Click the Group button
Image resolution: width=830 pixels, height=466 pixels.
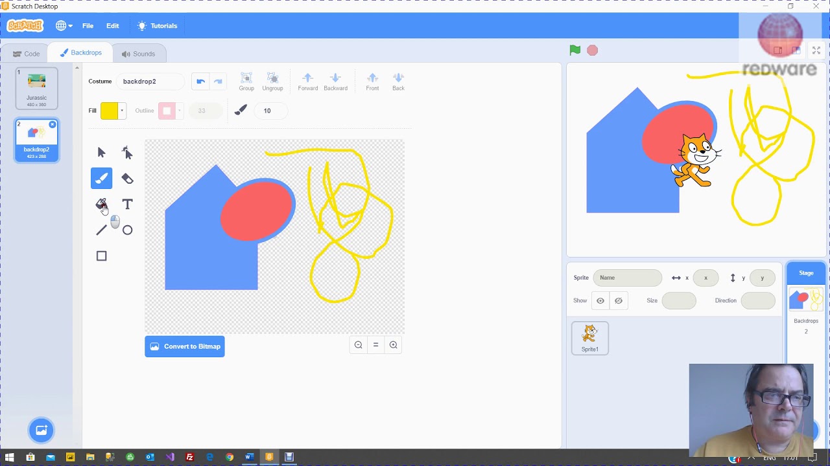click(246, 82)
